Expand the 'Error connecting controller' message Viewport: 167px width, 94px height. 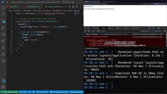tap(87, 37)
